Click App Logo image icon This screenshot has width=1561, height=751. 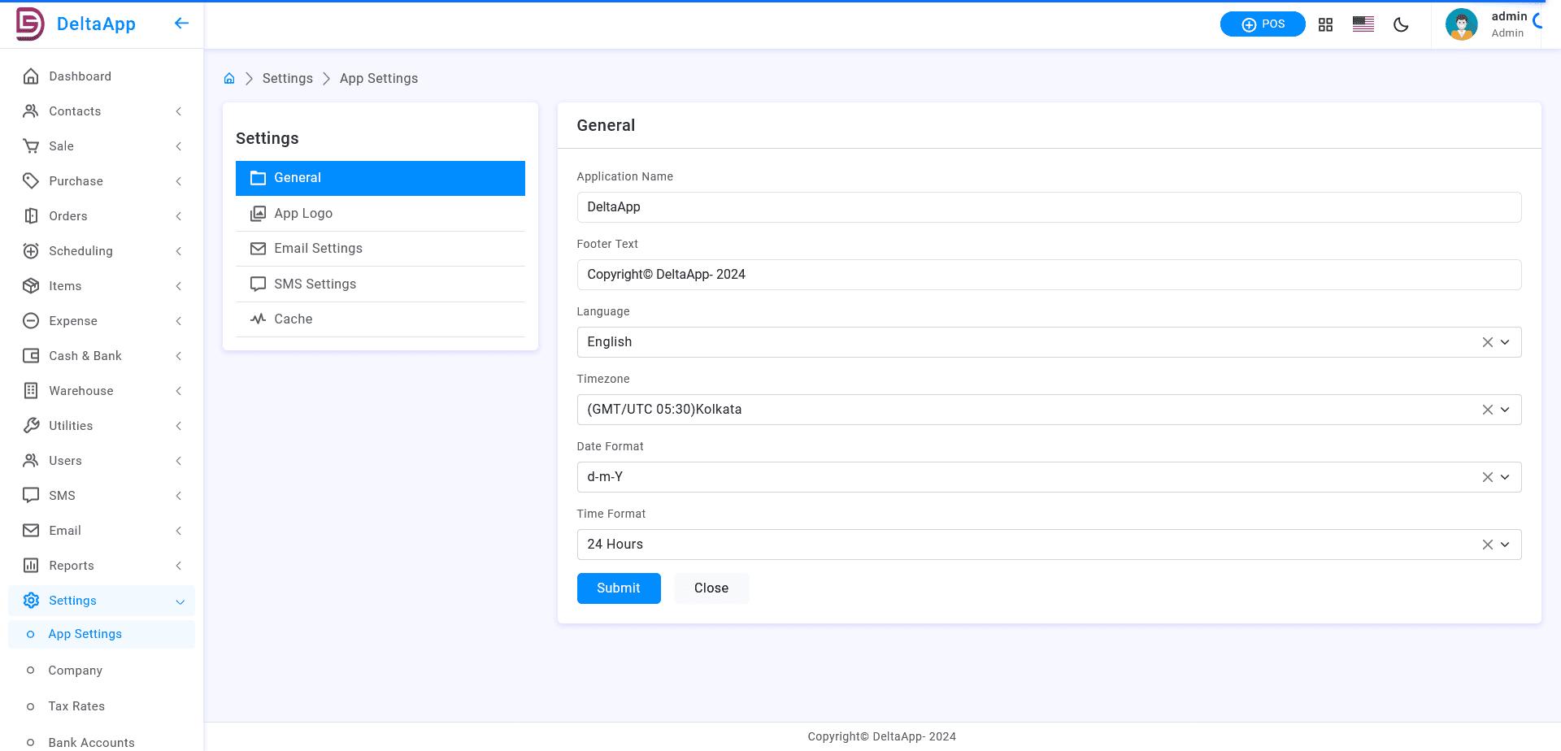tap(258, 214)
